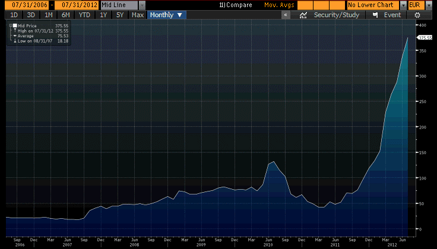Click the 2008 year label on x-axis
Image resolution: width=437 pixels, height=249 pixels.
click(134, 245)
